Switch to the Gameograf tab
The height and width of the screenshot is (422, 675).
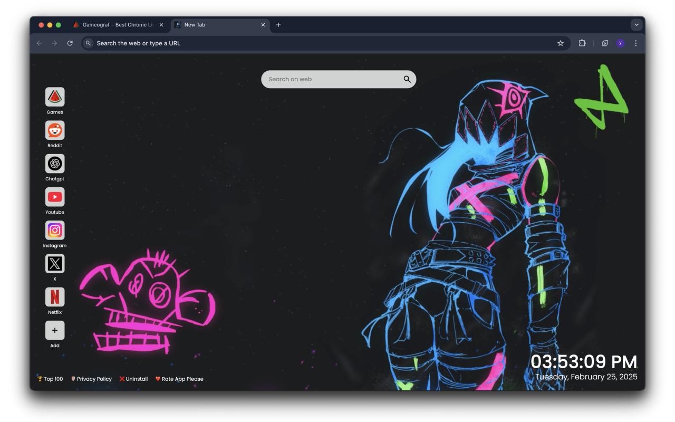(118, 25)
